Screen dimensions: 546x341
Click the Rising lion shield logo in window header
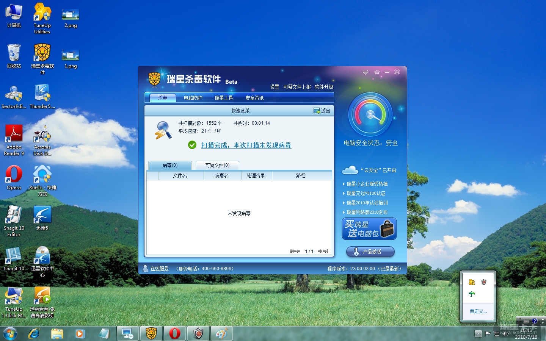click(x=154, y=79)
